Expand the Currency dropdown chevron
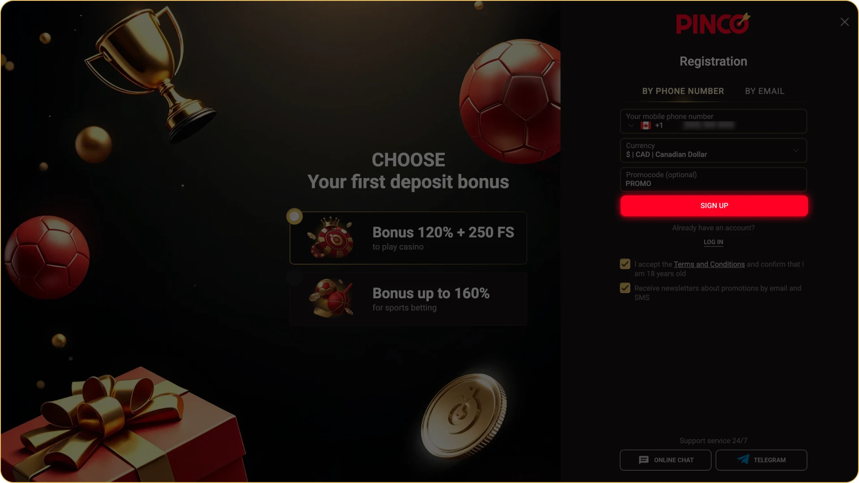Image resolution: width=859 pixels, height=483 pixels. 796,150
